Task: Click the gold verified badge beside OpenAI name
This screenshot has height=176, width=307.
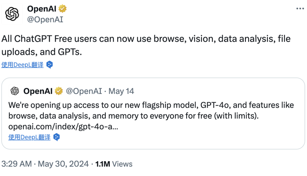Action: (62, 9)
